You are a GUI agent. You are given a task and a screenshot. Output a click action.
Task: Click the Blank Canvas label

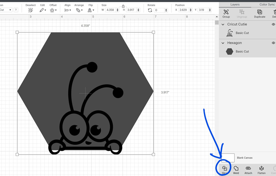click(x=245, y=158)
